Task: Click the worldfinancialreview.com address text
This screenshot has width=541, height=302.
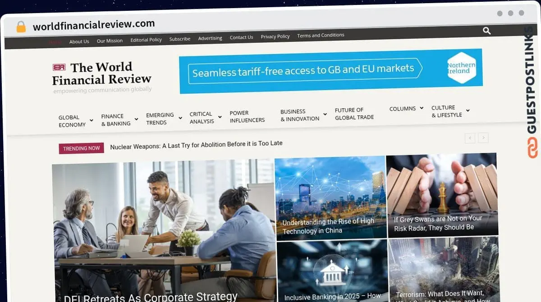Action: (x=94, y=25)
